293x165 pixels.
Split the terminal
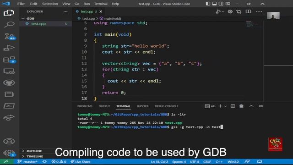pos(233,106)
